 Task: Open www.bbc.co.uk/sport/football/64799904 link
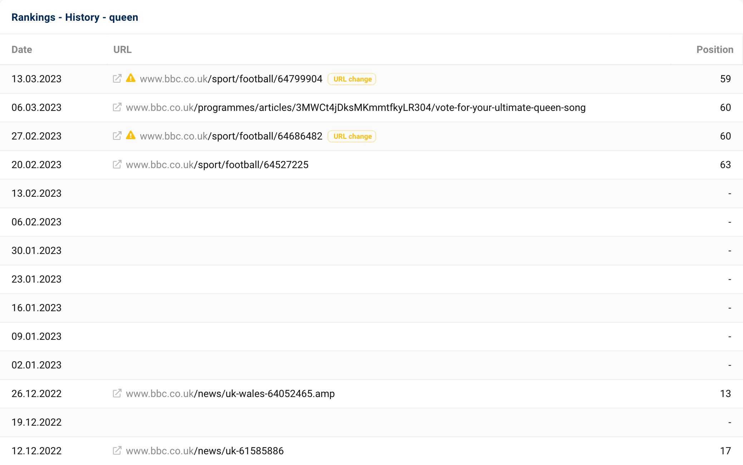(231, 79)
